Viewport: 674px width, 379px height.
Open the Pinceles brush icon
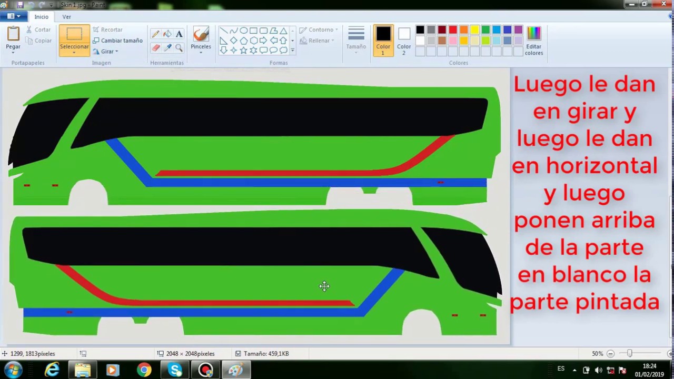201,34
